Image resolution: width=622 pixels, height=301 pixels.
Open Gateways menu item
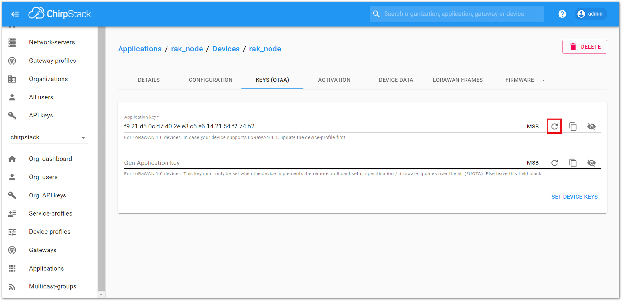[49, 250]
